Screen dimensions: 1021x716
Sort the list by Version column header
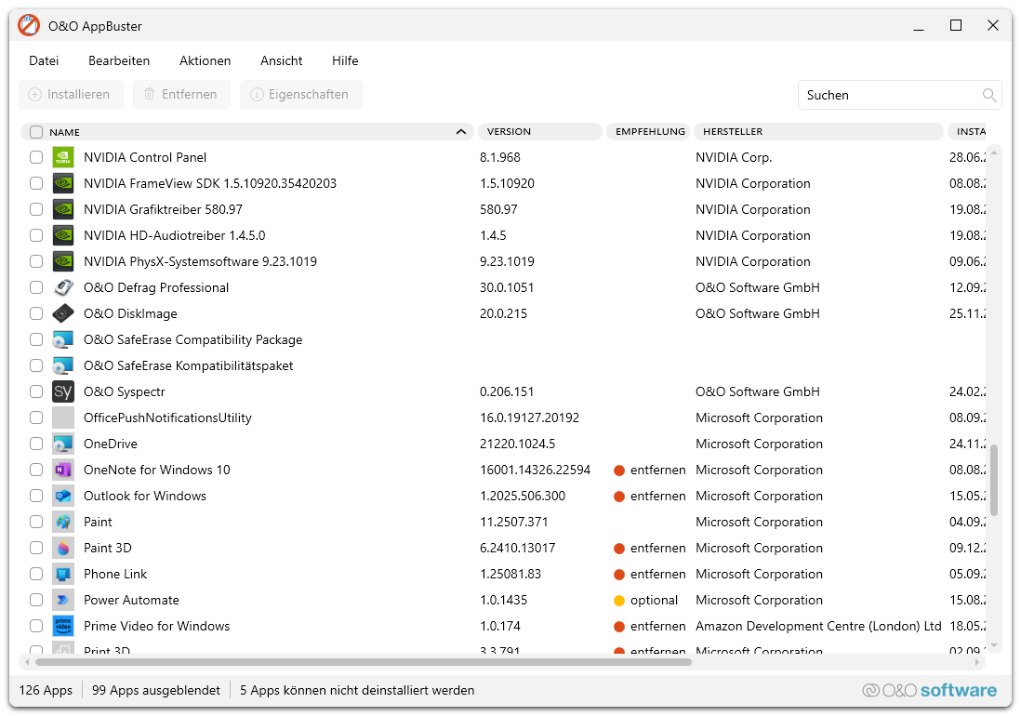pos(539,132)
